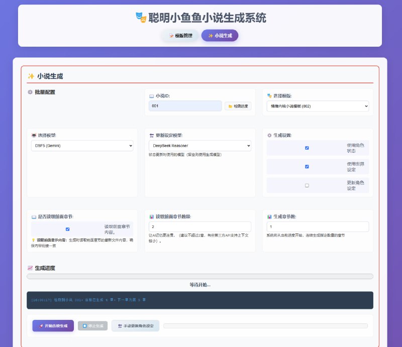This screenshot has width=402, height=347.
Task: Click the 更新设定模型 icon
Action: coord(150,135)
